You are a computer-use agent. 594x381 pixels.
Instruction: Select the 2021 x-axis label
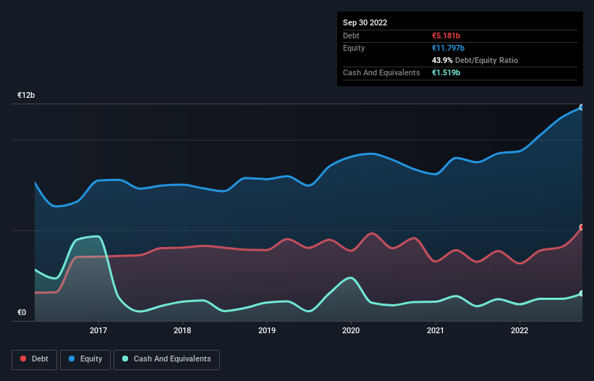tap(436, 330)
